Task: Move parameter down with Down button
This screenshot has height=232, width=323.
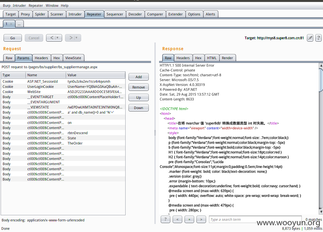Action: tap(138, 108)
